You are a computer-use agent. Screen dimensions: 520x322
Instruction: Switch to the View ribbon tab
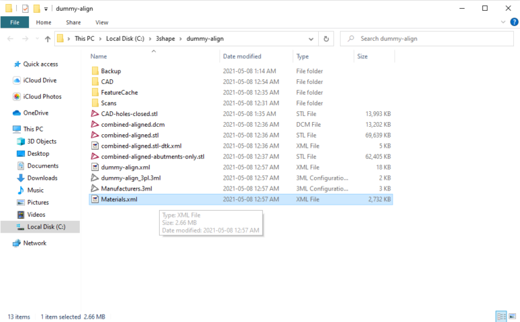(102, 22)
